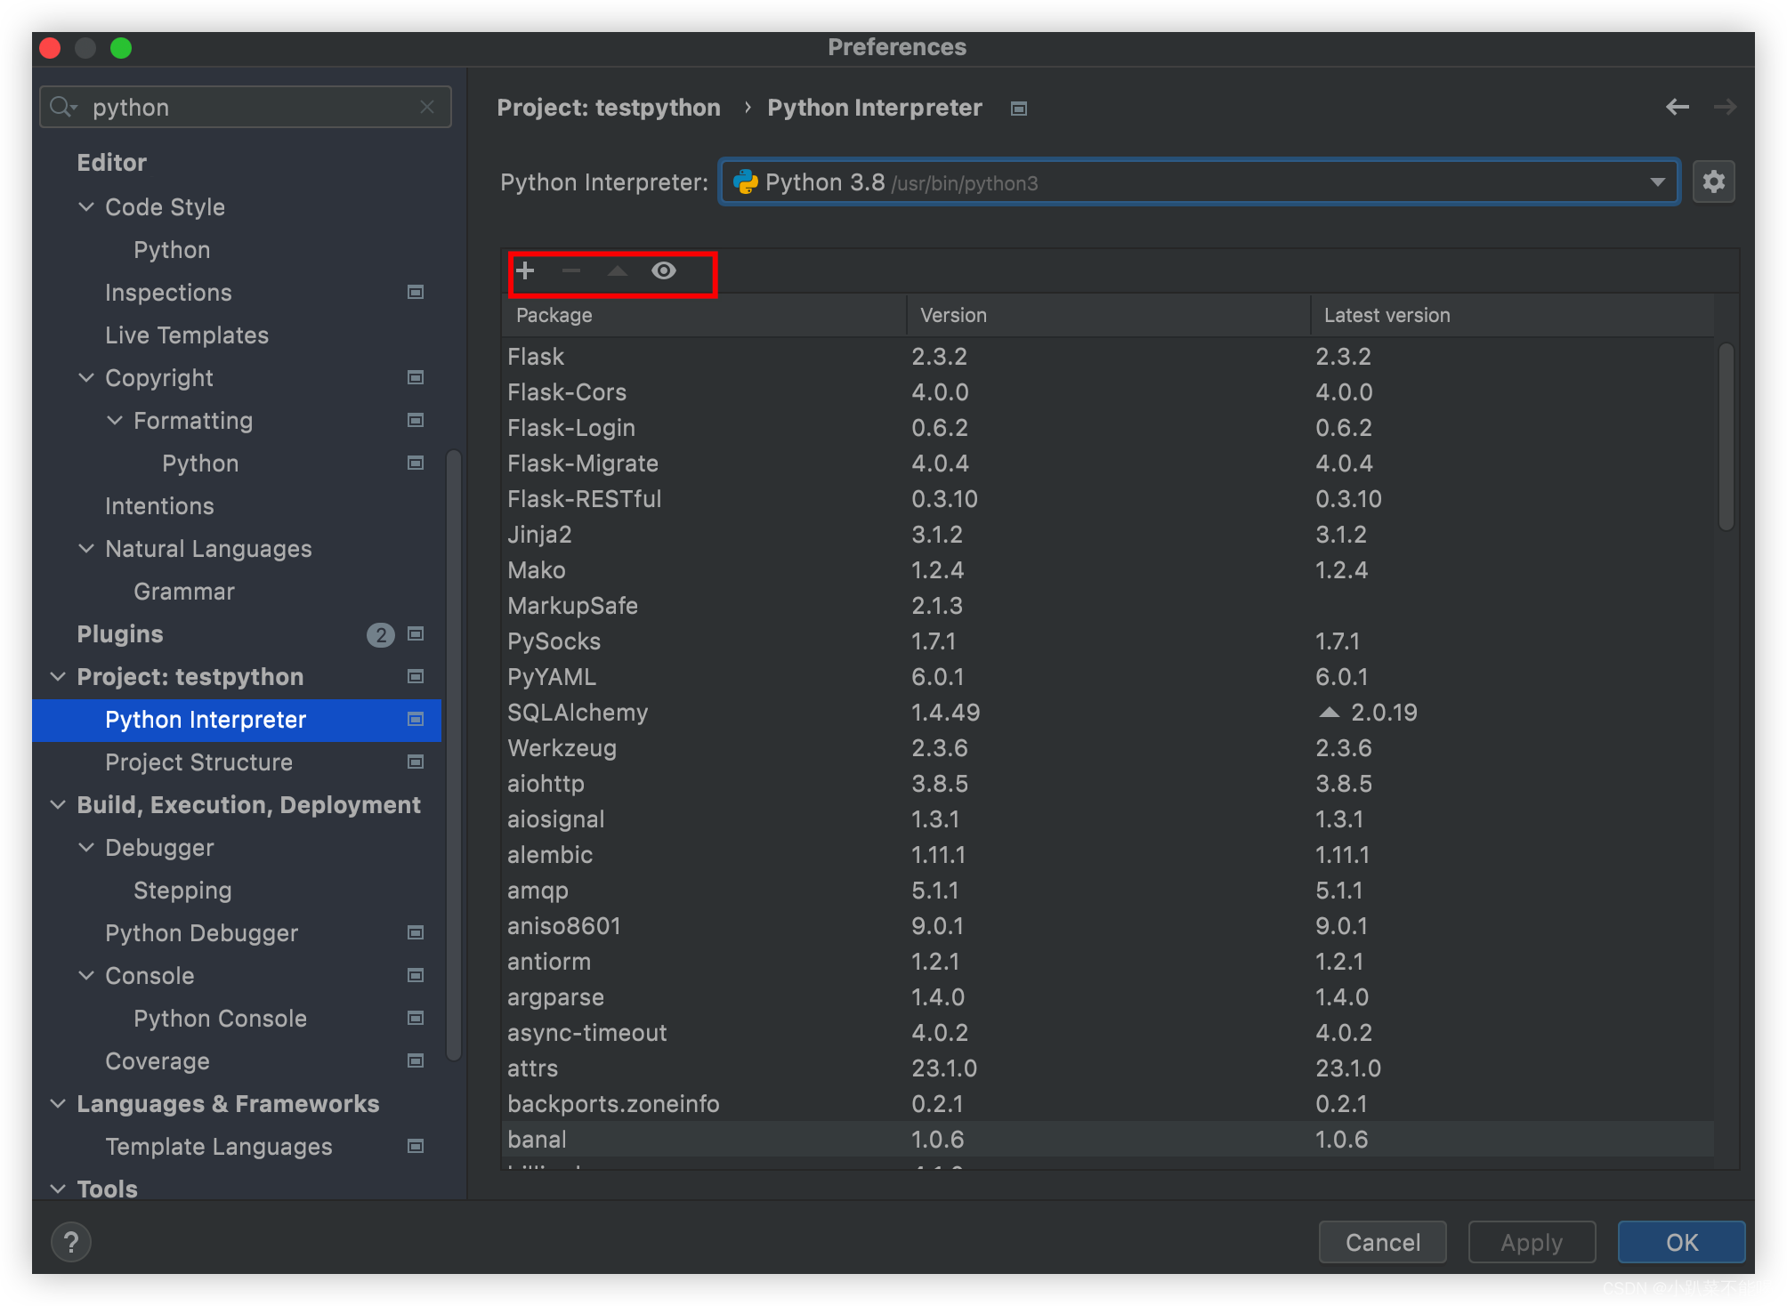Click project-level icon beside Python Interpreter breadcrumb
The width and height of the screenshot is (1787, 1306).
(x=1019, y=109)
